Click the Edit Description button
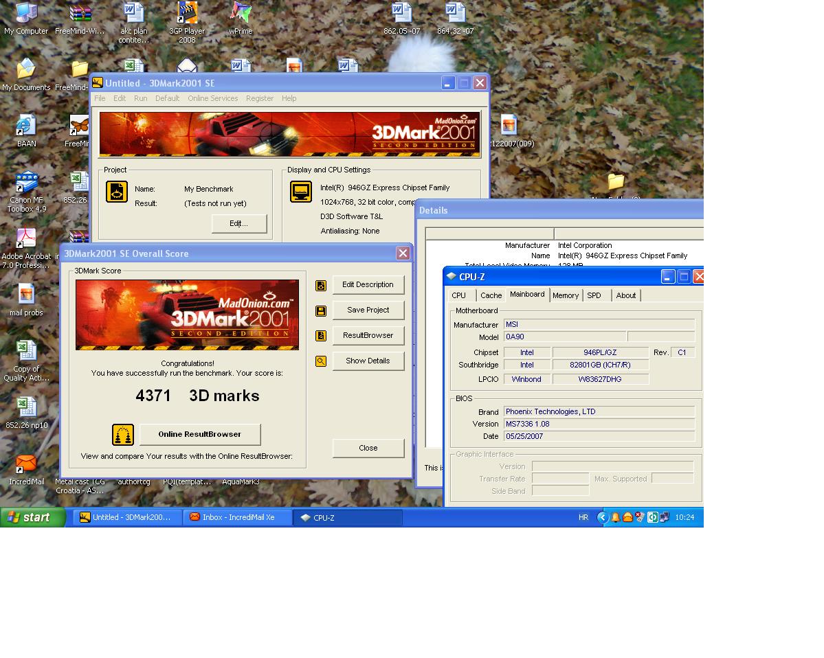 tap(368, 284)
